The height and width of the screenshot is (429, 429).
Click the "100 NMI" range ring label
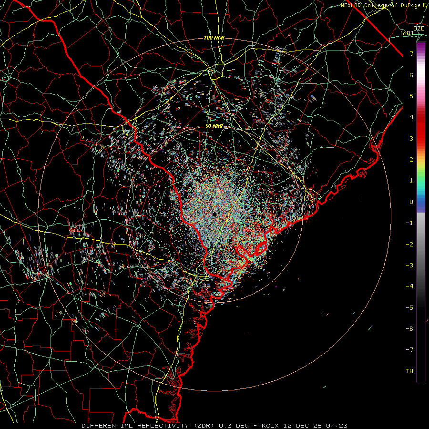(x=214, y=38)
